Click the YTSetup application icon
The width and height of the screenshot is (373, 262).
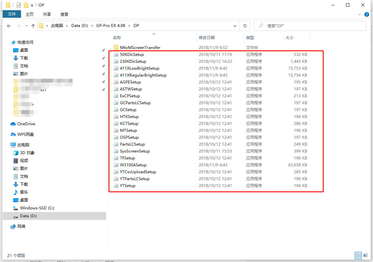point(116,186)
